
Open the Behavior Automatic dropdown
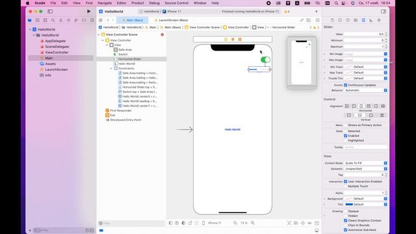pyautogui.click(x=365, y=90)
